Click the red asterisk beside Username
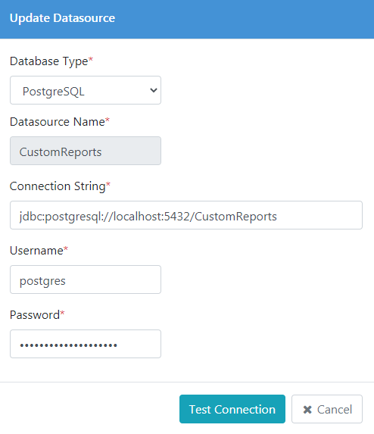The image size is (374, 434). click(x=66, y=248)
